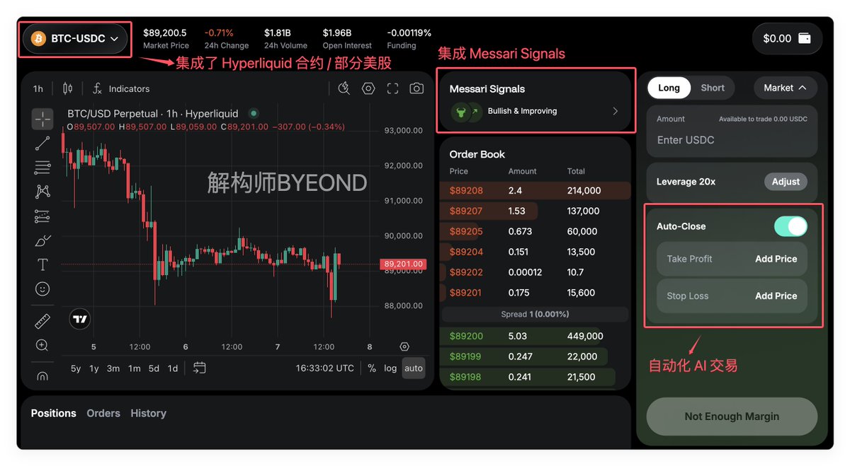Screen dimensions: 850x466
Task: Toggle percent scale on chart
Action: click(x=372, y=368)
